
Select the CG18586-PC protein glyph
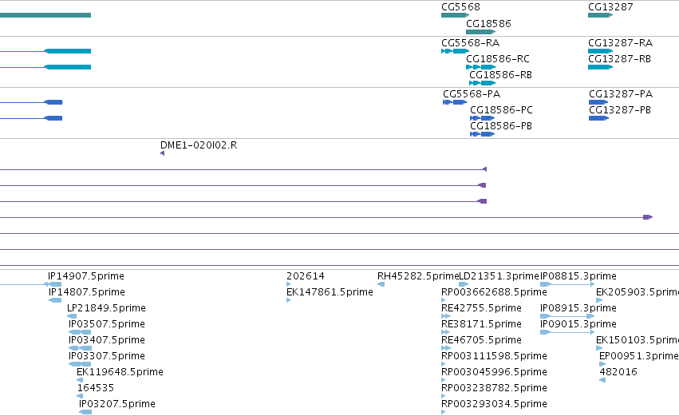point(483,118)
